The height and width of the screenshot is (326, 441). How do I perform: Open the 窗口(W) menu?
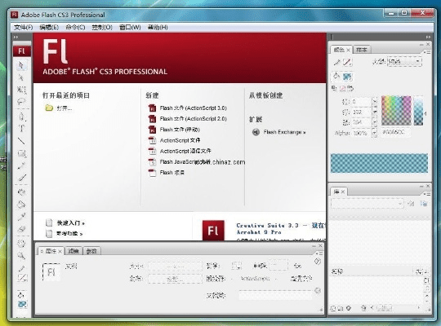pos(130,27)
